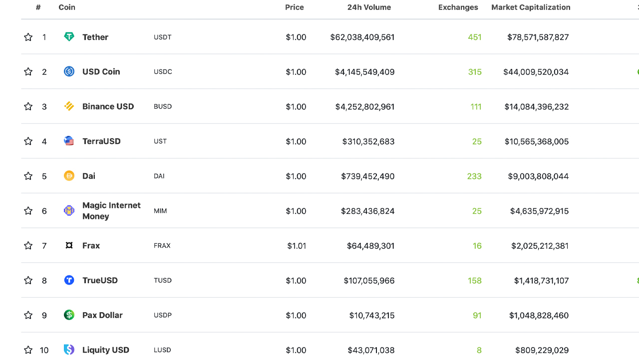This screenshot has width=639, height=359.
Task: Star the TrueUSD row
Action: click(x=28, y=280)
